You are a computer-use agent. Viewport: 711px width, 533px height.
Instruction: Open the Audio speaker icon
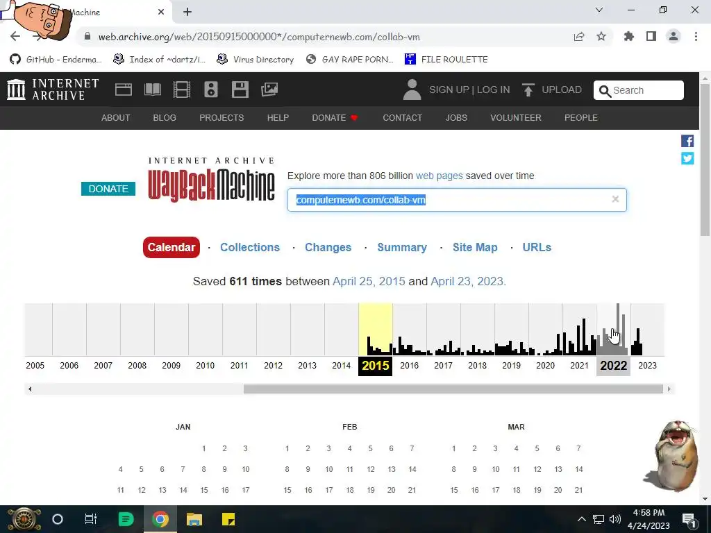211,90
